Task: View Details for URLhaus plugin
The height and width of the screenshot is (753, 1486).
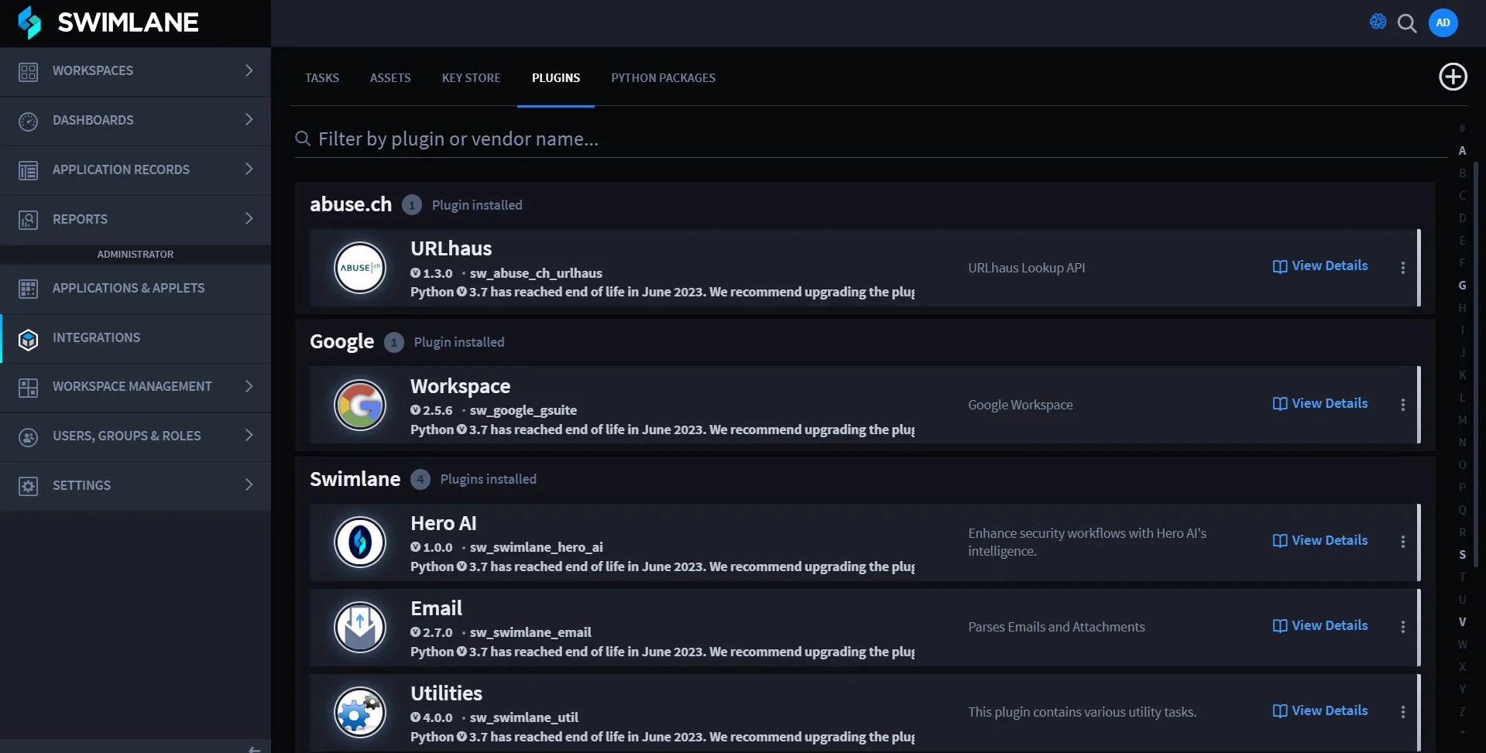Action: [x=1320, y=266]
